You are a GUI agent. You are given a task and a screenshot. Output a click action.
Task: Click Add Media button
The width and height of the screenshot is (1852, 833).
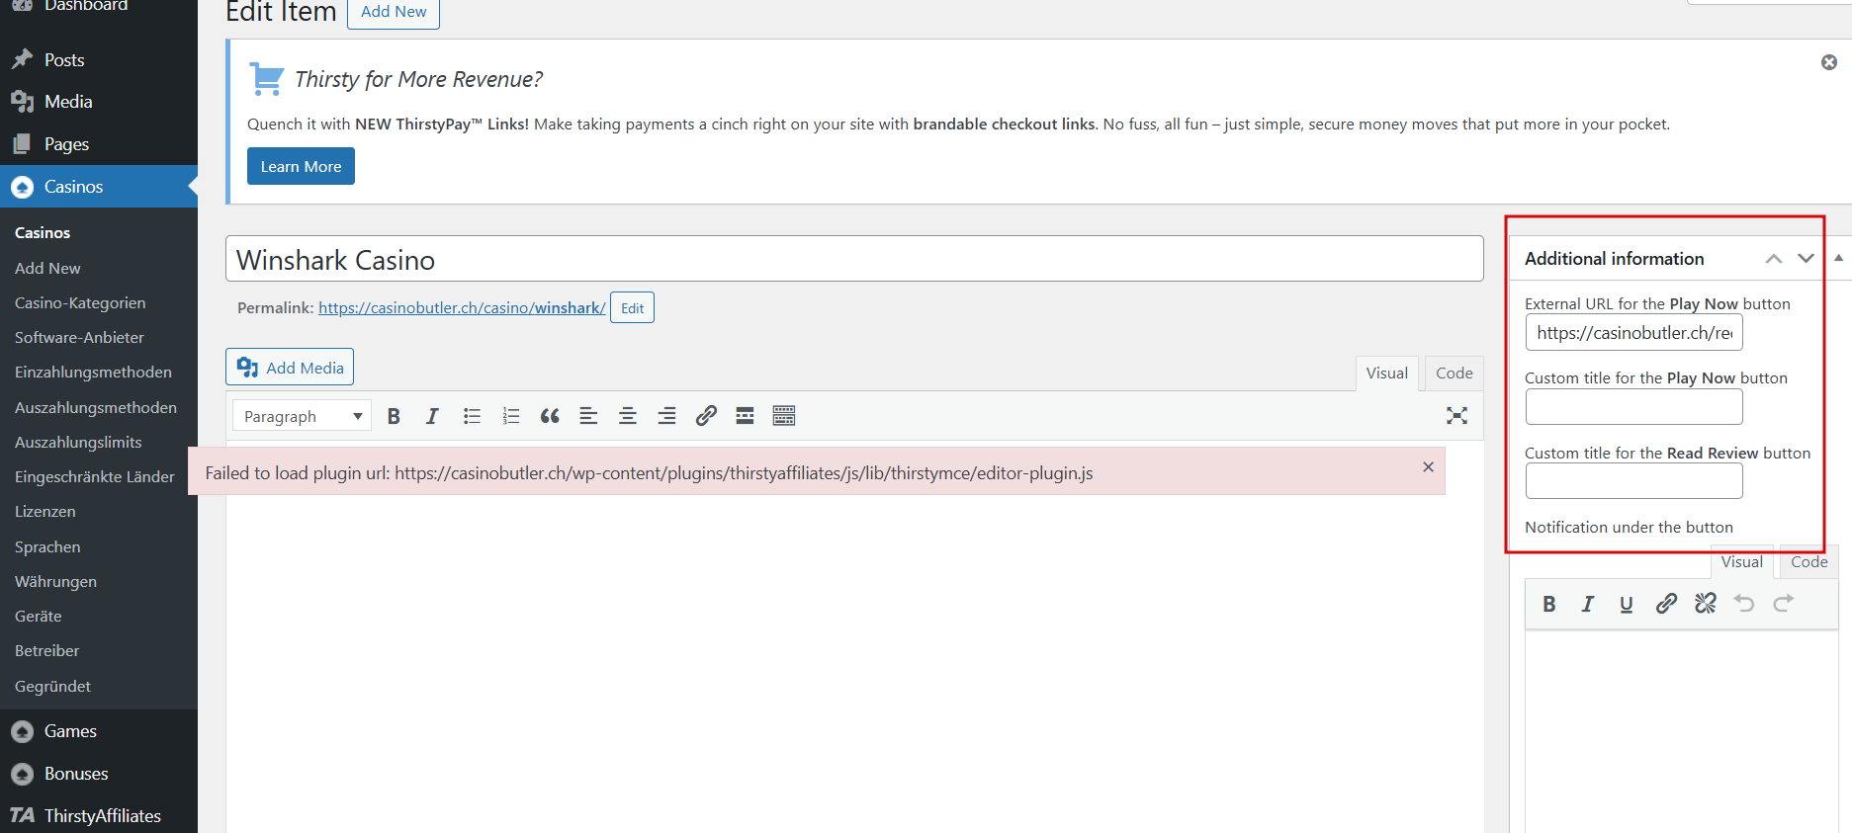click(x=290, y=368)
